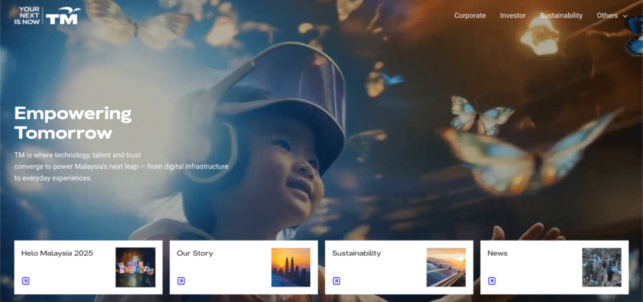Click the Helo Malaysia 2025 thumbnail image
643x302 pixels.
[135, 268]
